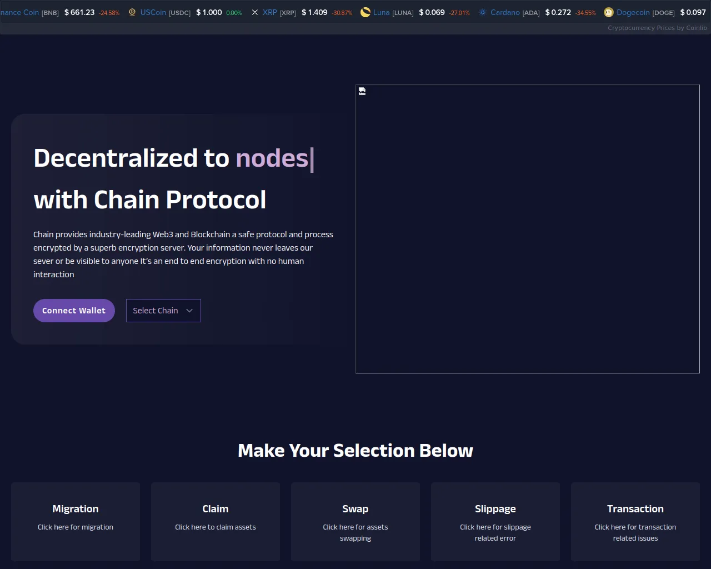Click the Luna ticker name
Viewport: 711px width, 569px height.
click(x=381, y=12)
